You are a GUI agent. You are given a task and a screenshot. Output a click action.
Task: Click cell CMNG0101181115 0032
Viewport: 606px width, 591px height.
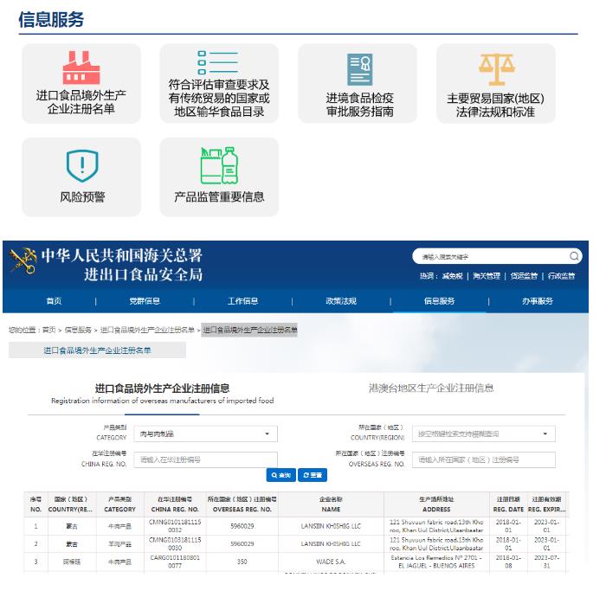click(175, 526)
